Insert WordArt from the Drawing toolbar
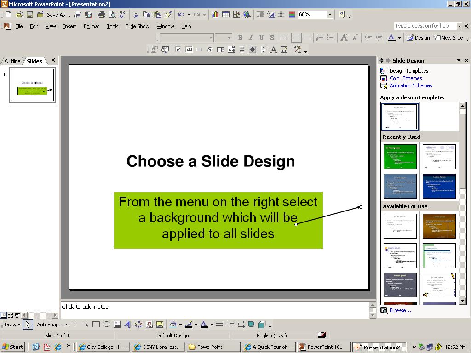The width and height of the screenshot is (471, 353). 128,325
